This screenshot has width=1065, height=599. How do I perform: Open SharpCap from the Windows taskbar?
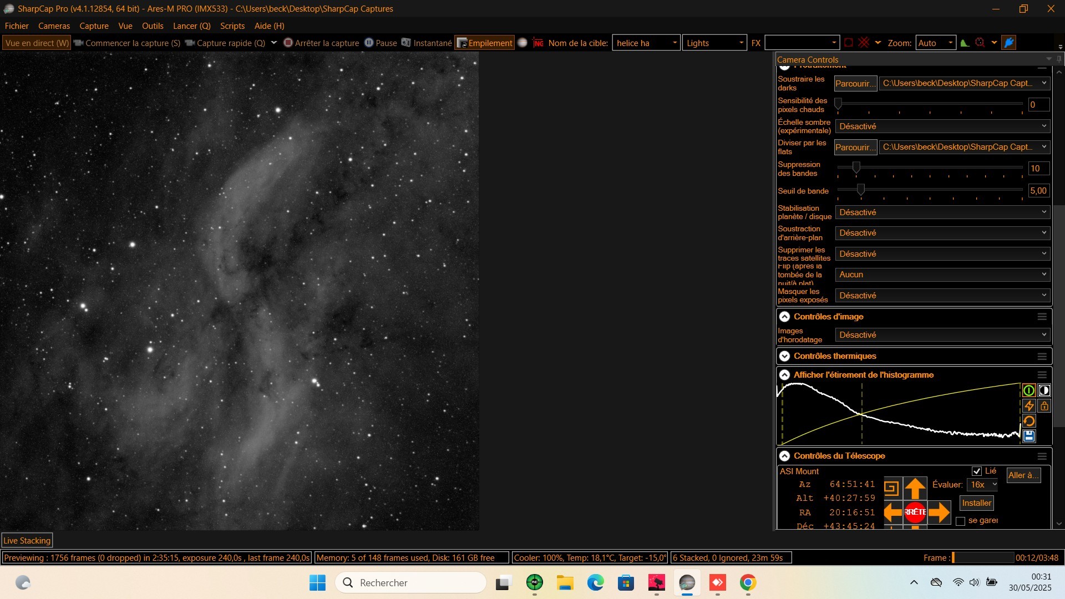point(687,582)
